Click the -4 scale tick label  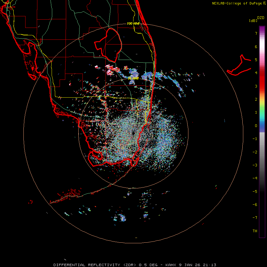click(x=255, y=178)
